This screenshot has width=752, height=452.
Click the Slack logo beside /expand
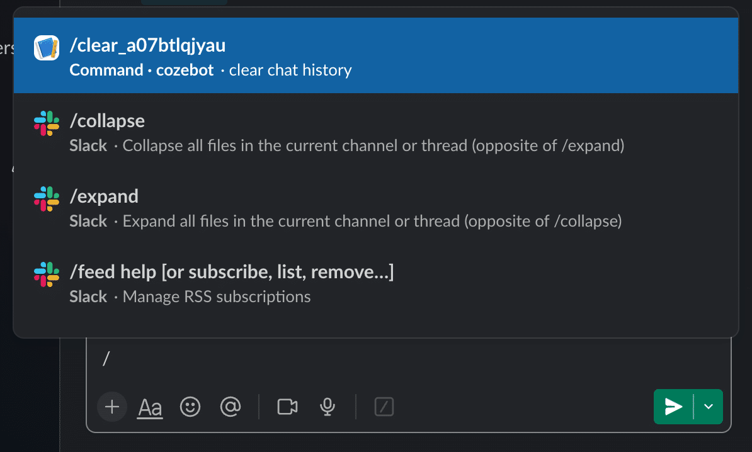point(47,199)
